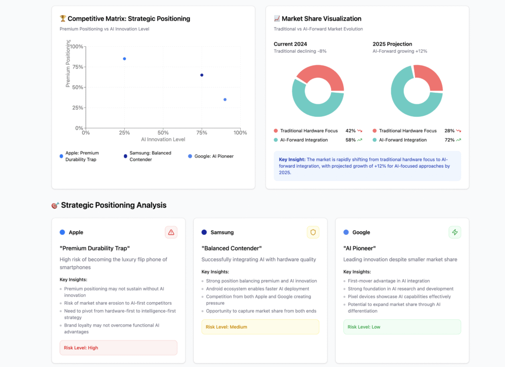This screenshot has height=367, width=505.
Task: Click the AI Innovation Level axis label
Action: click(163, 140)
